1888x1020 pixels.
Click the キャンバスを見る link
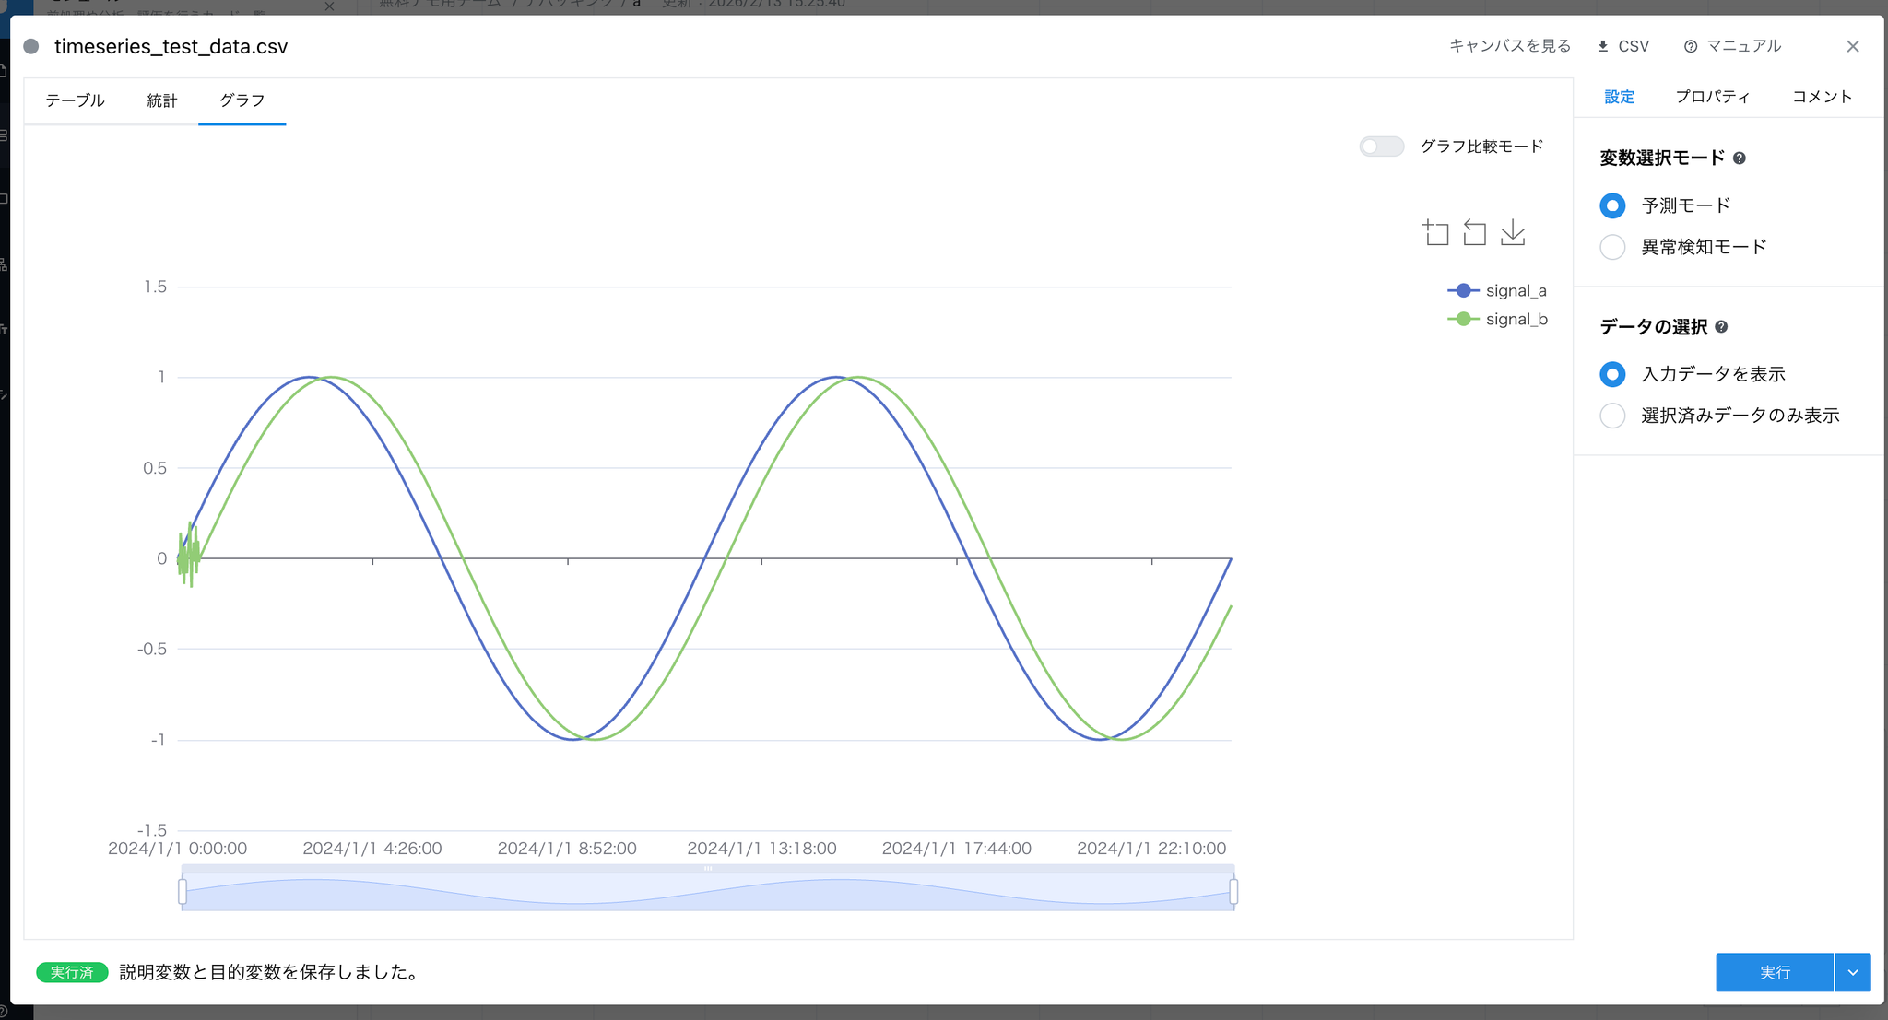pyautogui.click(x=1509, y=46)
